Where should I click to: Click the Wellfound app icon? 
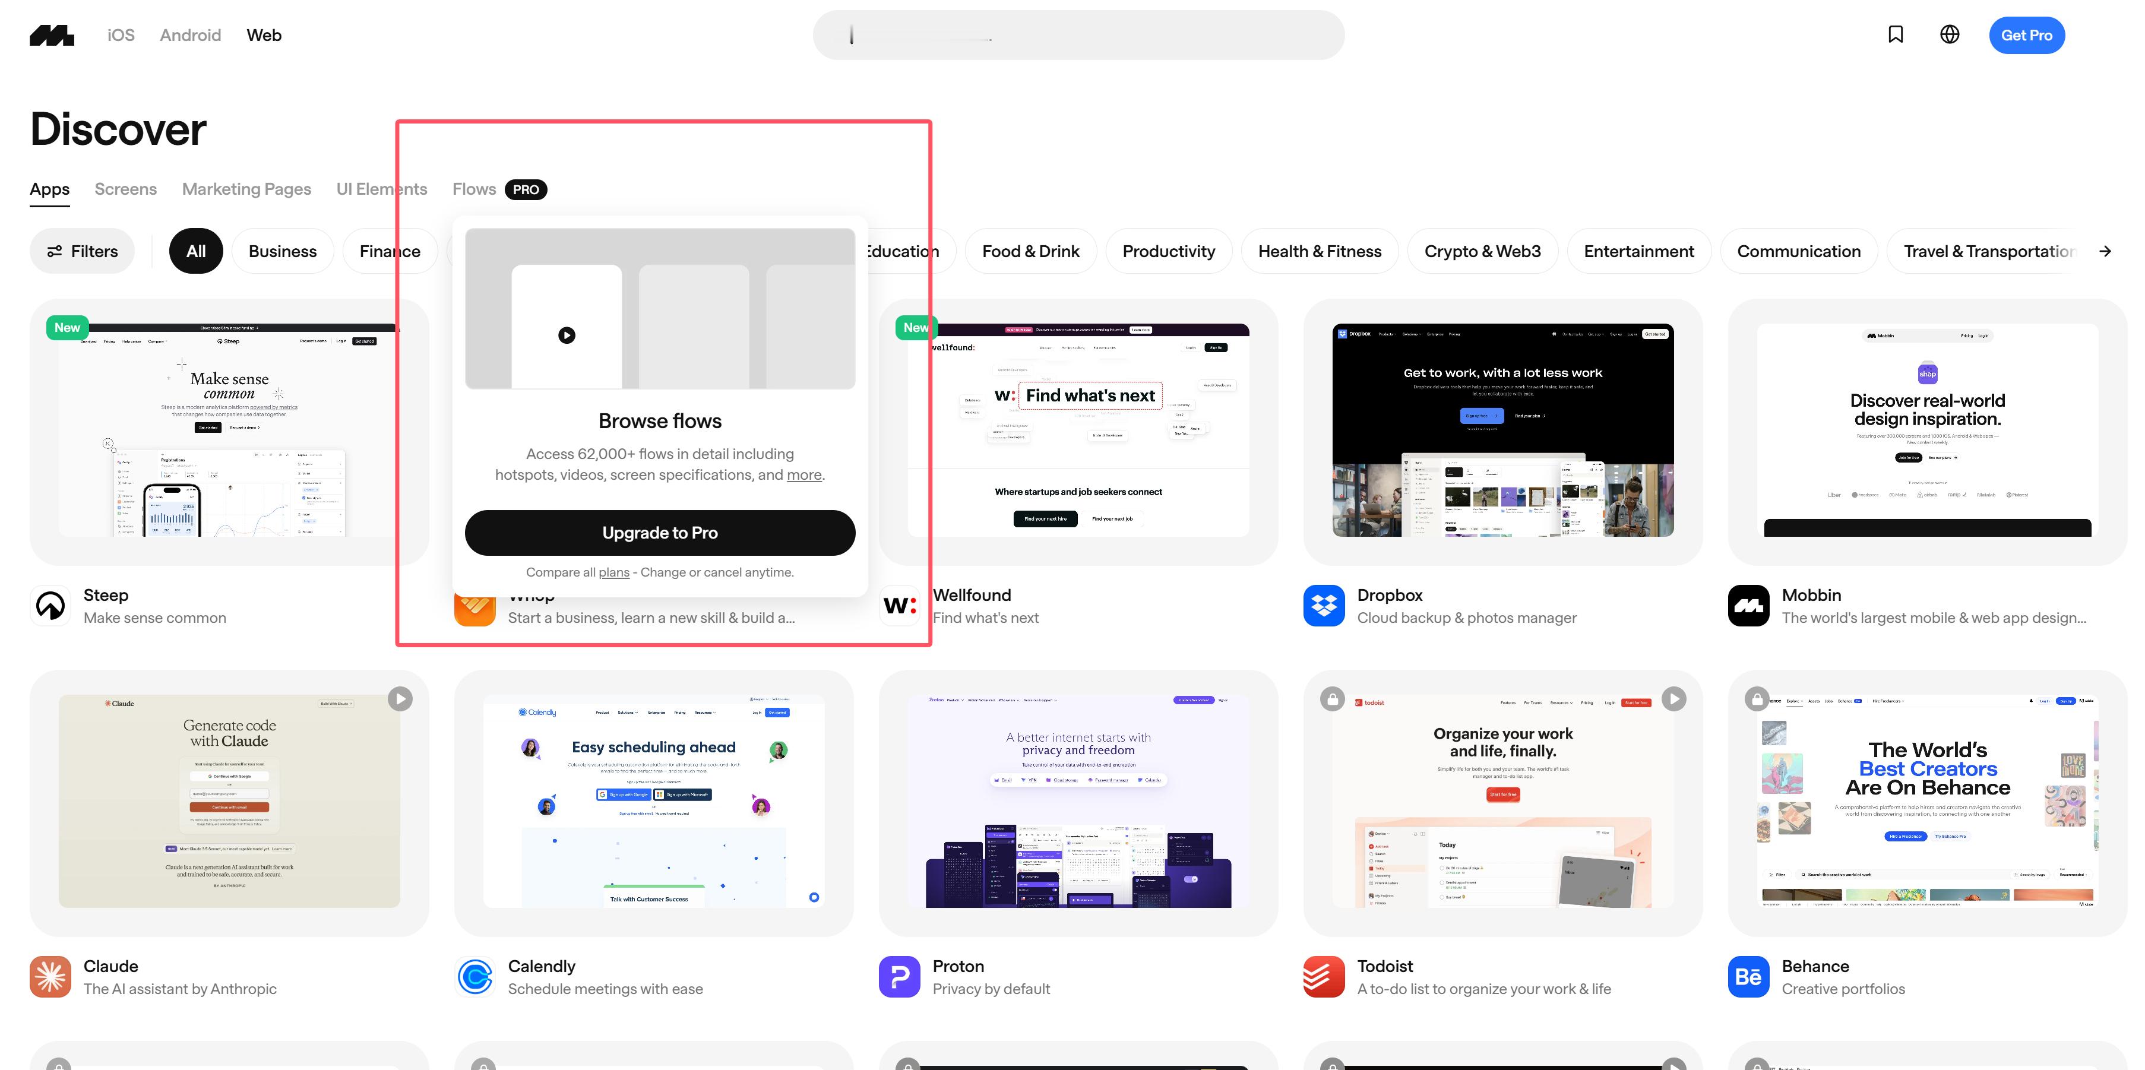[899, 605]
